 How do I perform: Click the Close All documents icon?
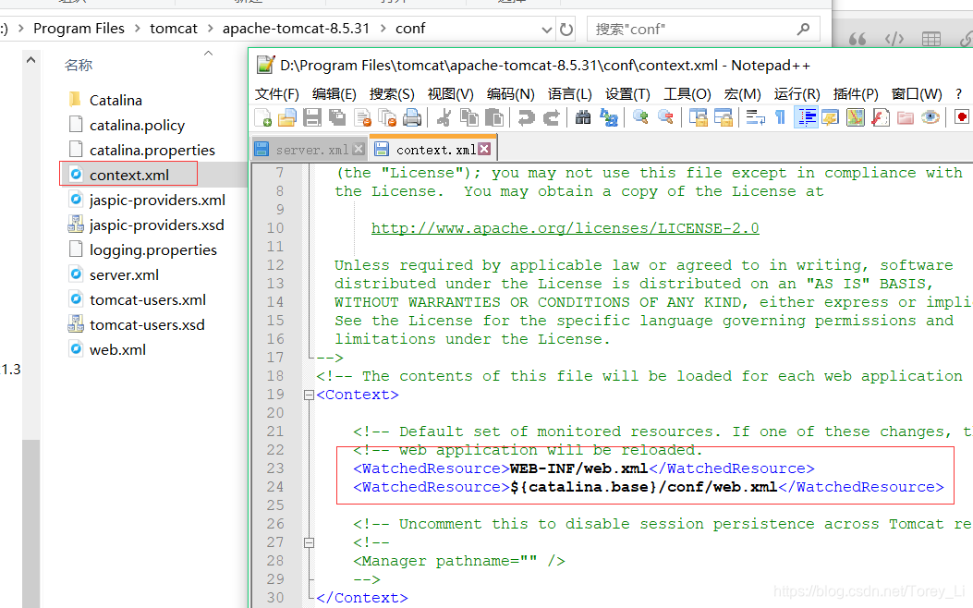pyautogui.click(x=387, y=117)
